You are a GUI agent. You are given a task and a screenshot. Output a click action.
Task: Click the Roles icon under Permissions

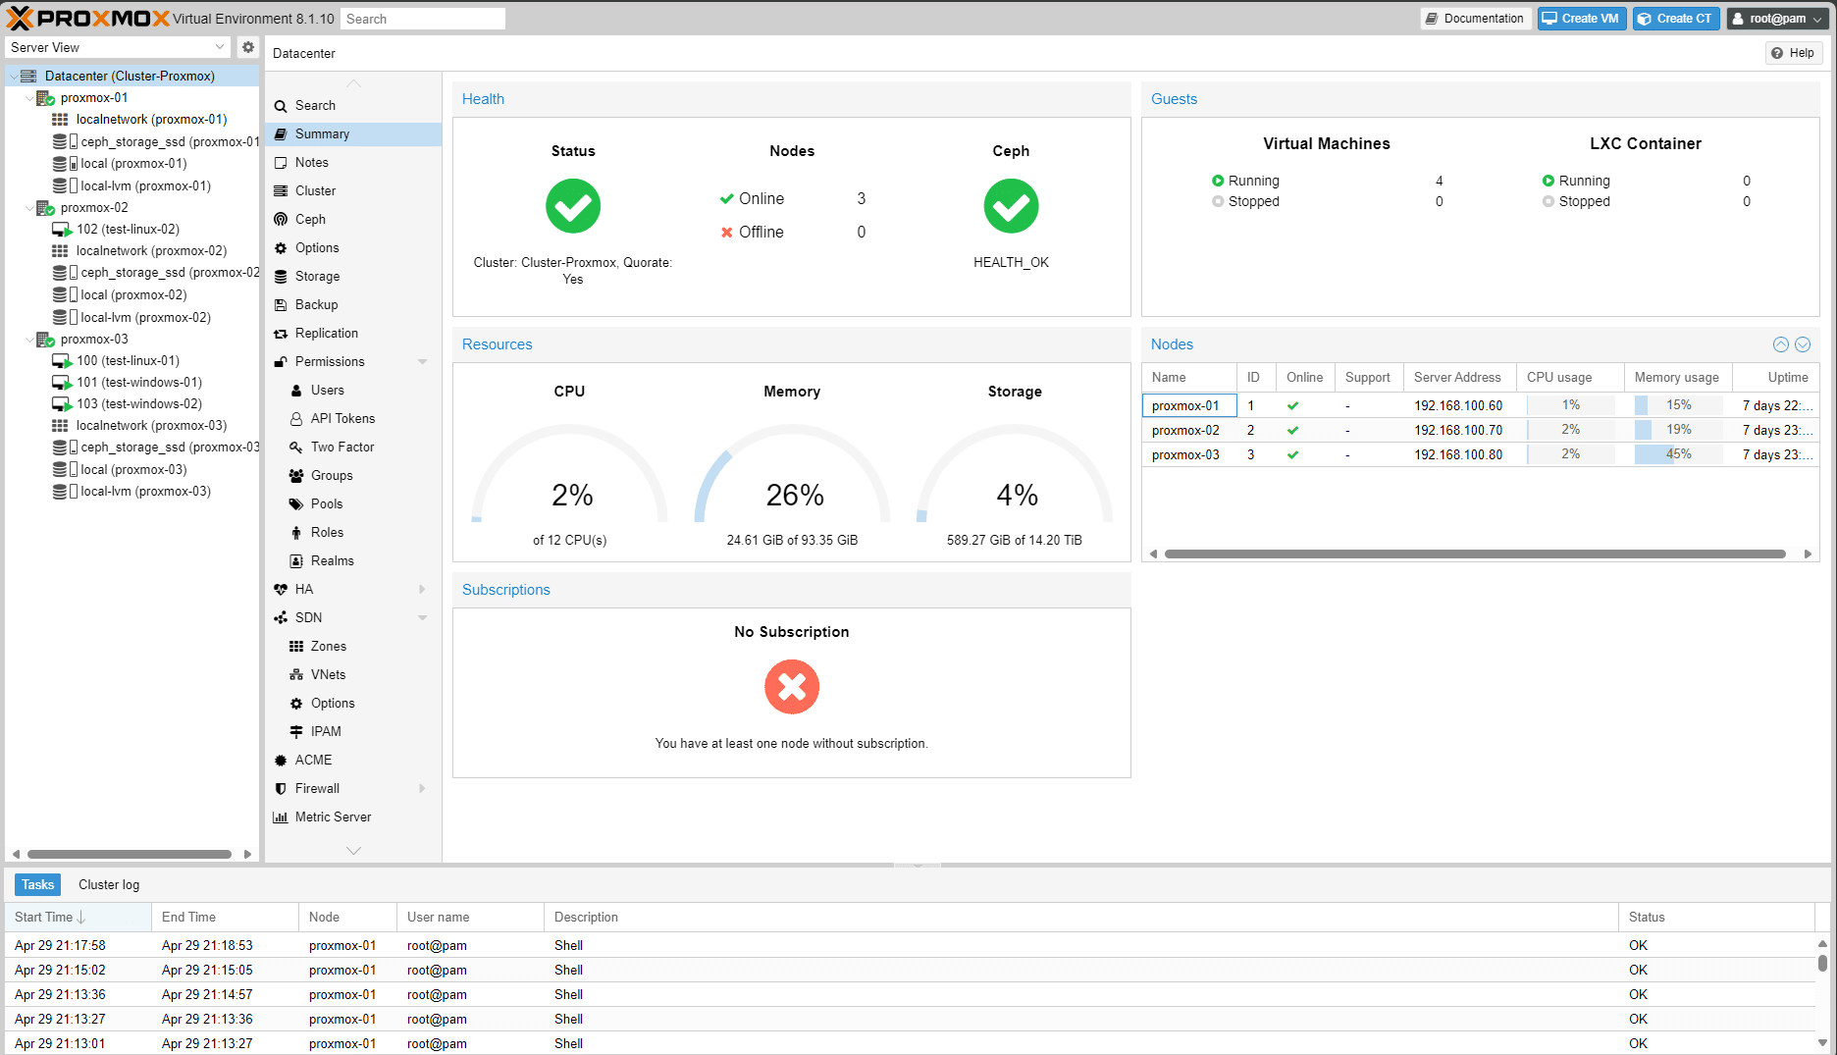tap(296, 533)
